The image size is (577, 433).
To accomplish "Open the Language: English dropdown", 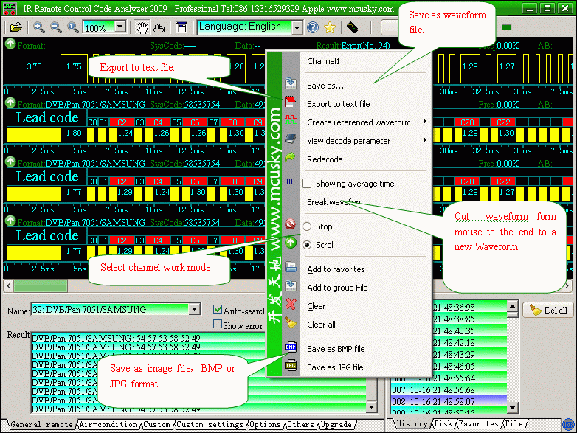I will pyautogui.click(x=297, y=27).
